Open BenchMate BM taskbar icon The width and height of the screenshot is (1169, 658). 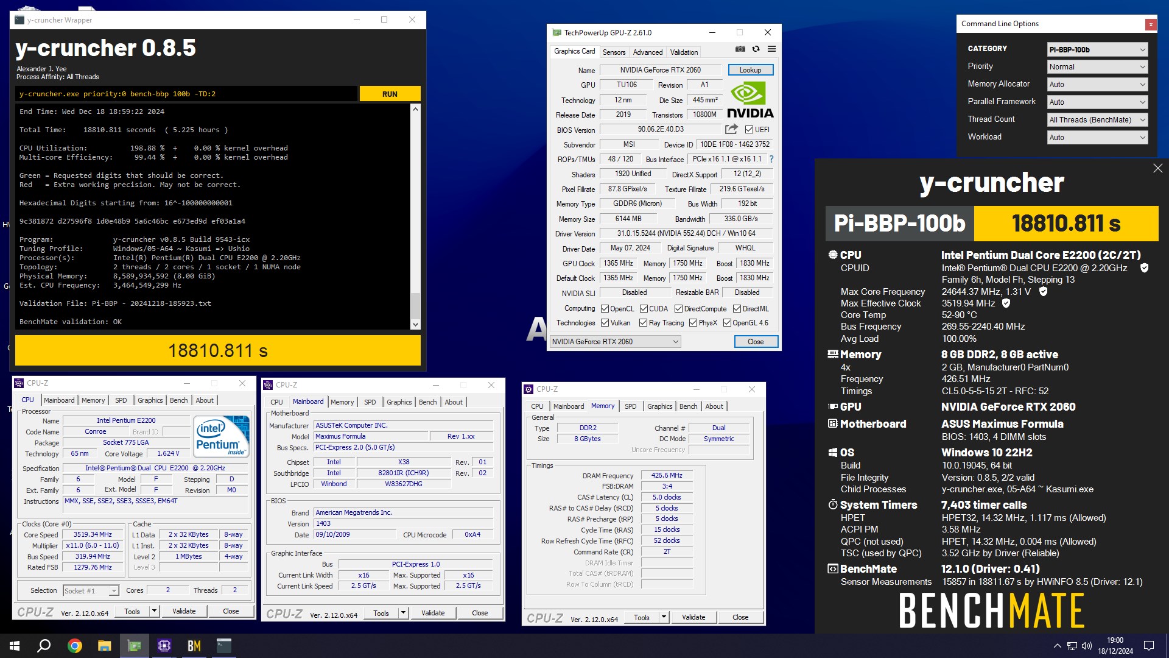194,646
